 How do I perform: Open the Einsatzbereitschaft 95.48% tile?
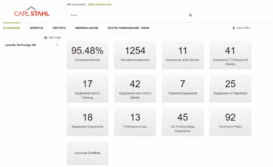coord(87,55)
